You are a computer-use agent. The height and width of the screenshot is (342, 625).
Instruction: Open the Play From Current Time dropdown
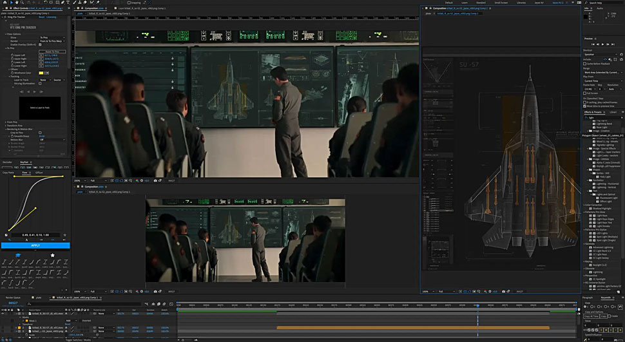pos(603,81)
